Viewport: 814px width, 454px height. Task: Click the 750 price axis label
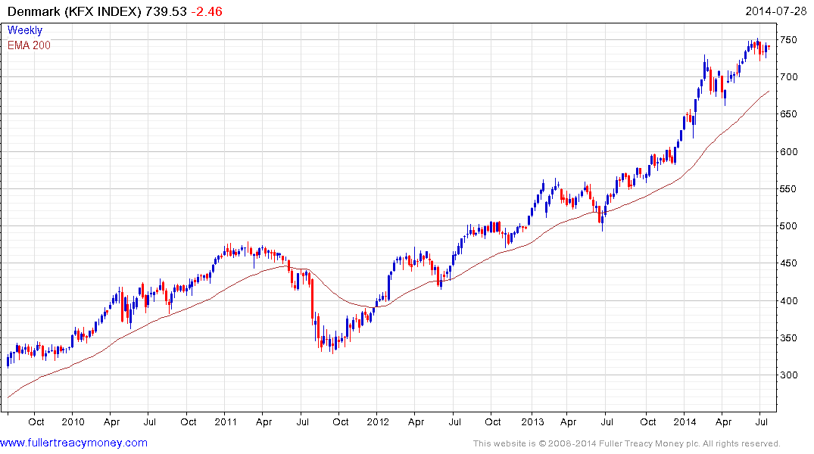[788, 40]
